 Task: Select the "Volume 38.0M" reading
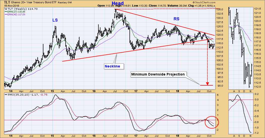pos(177,6)
